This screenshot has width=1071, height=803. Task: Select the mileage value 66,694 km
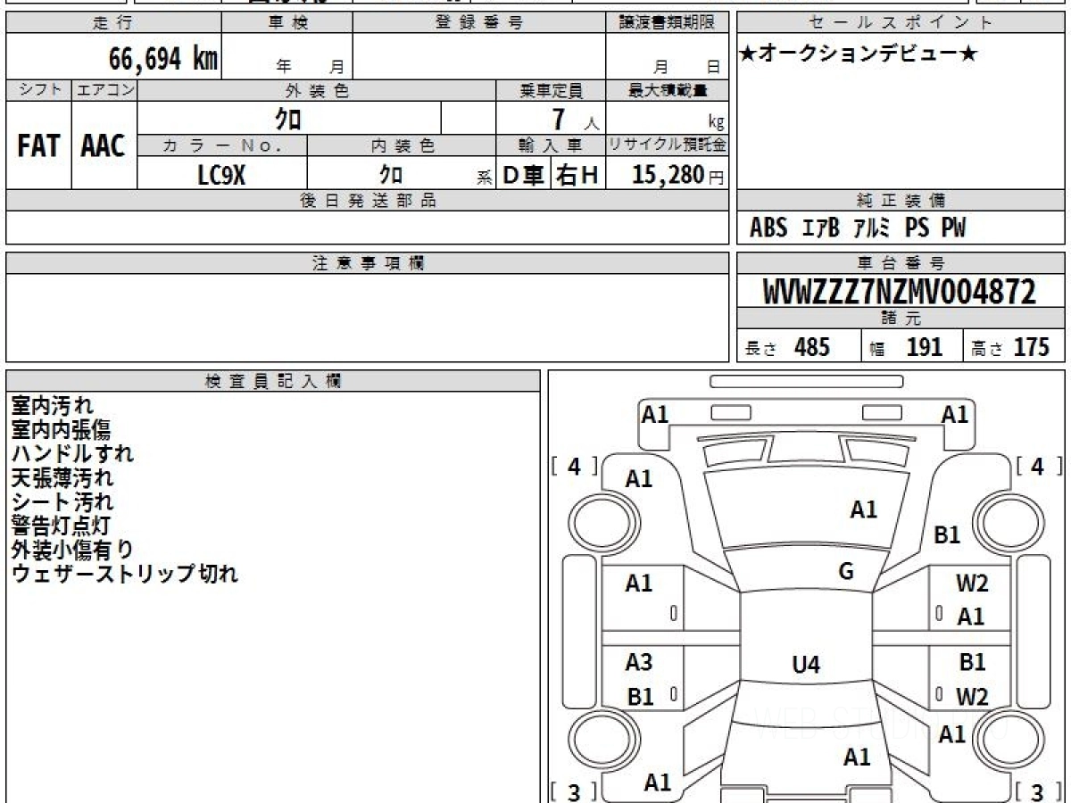(x=163, y=59)
